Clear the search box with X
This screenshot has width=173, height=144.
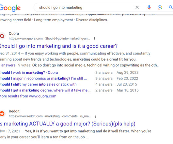click(137, 7)
